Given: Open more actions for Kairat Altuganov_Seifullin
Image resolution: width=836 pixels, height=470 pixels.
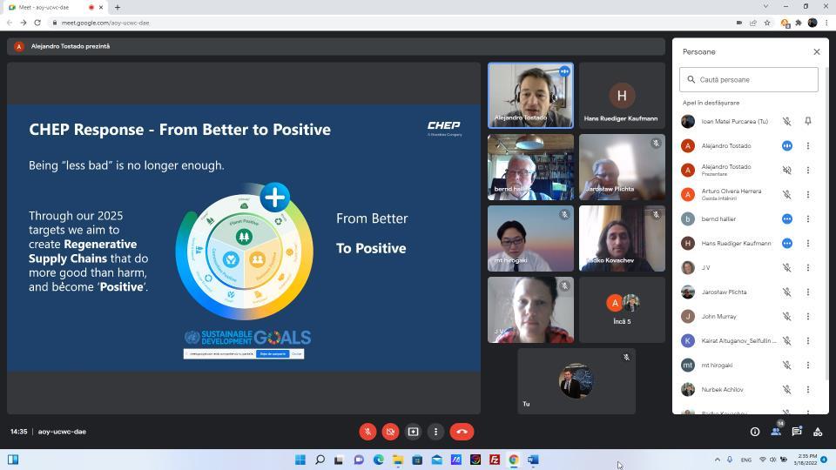Looking at the screenshot, I should coord(808,340).
